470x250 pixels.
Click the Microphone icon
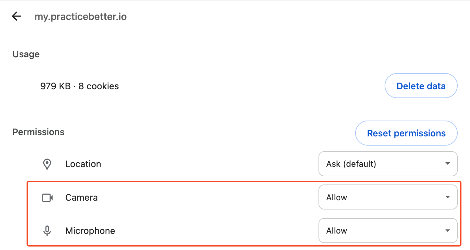47,231
